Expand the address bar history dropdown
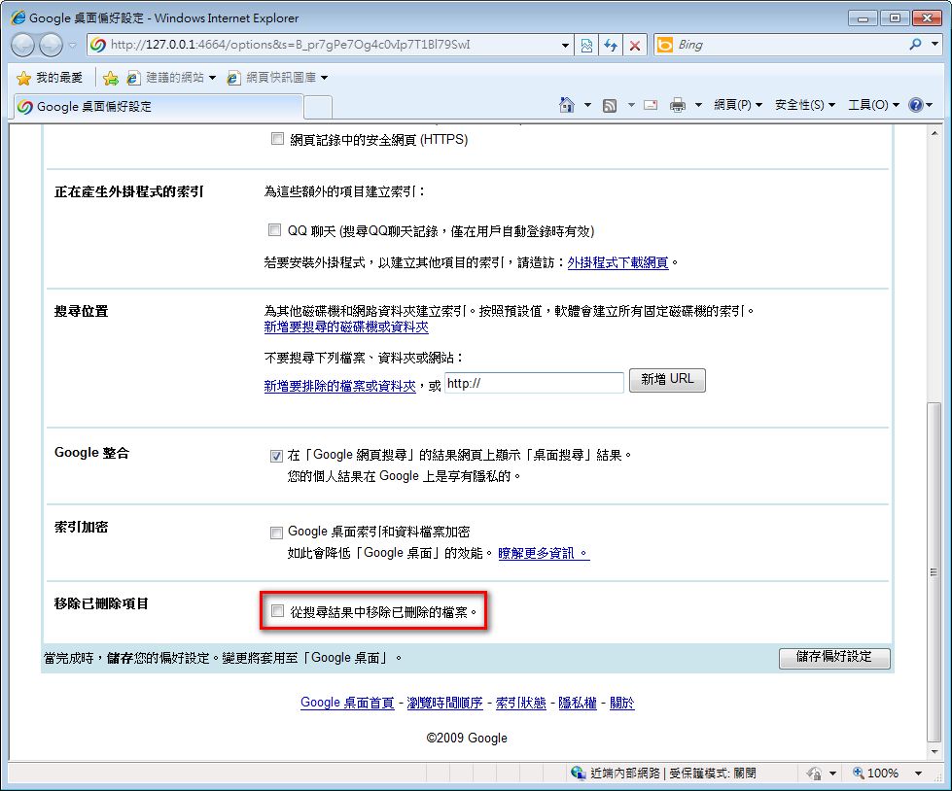 [x=565, y=45]
